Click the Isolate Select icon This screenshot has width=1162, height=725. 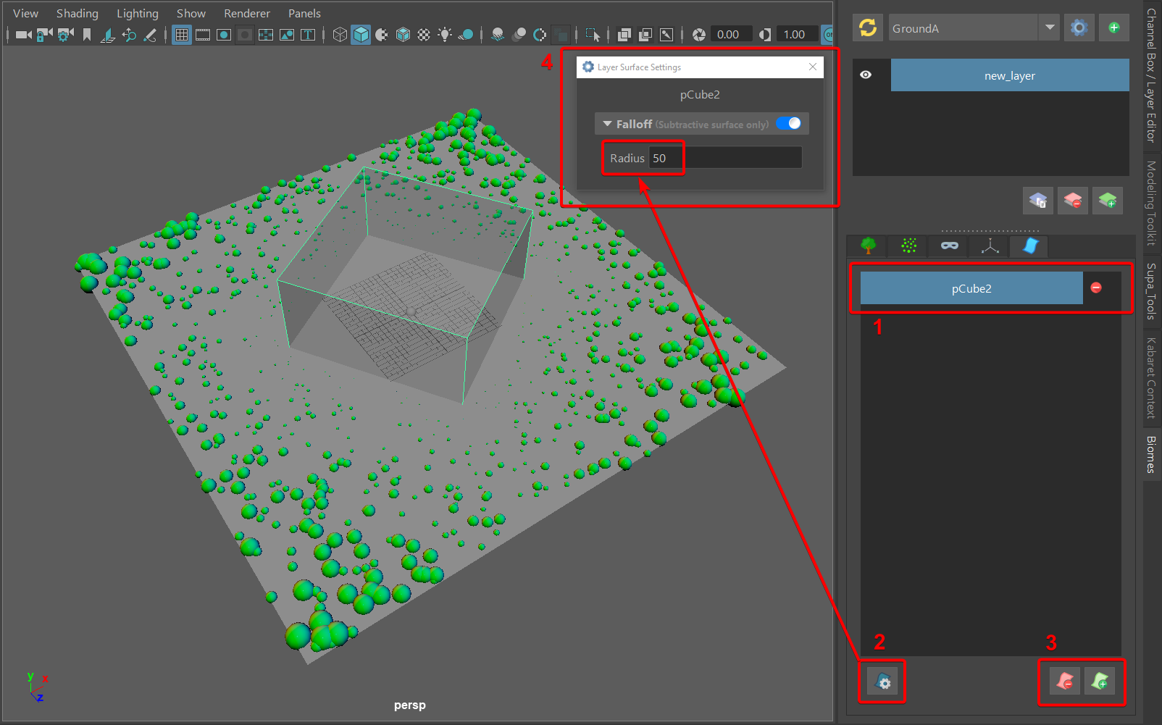(x=593, y=34)
